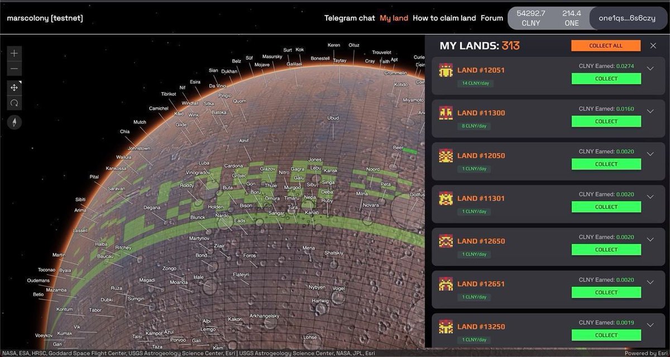Expand LAND #11301 details chevron

(650, 196)
